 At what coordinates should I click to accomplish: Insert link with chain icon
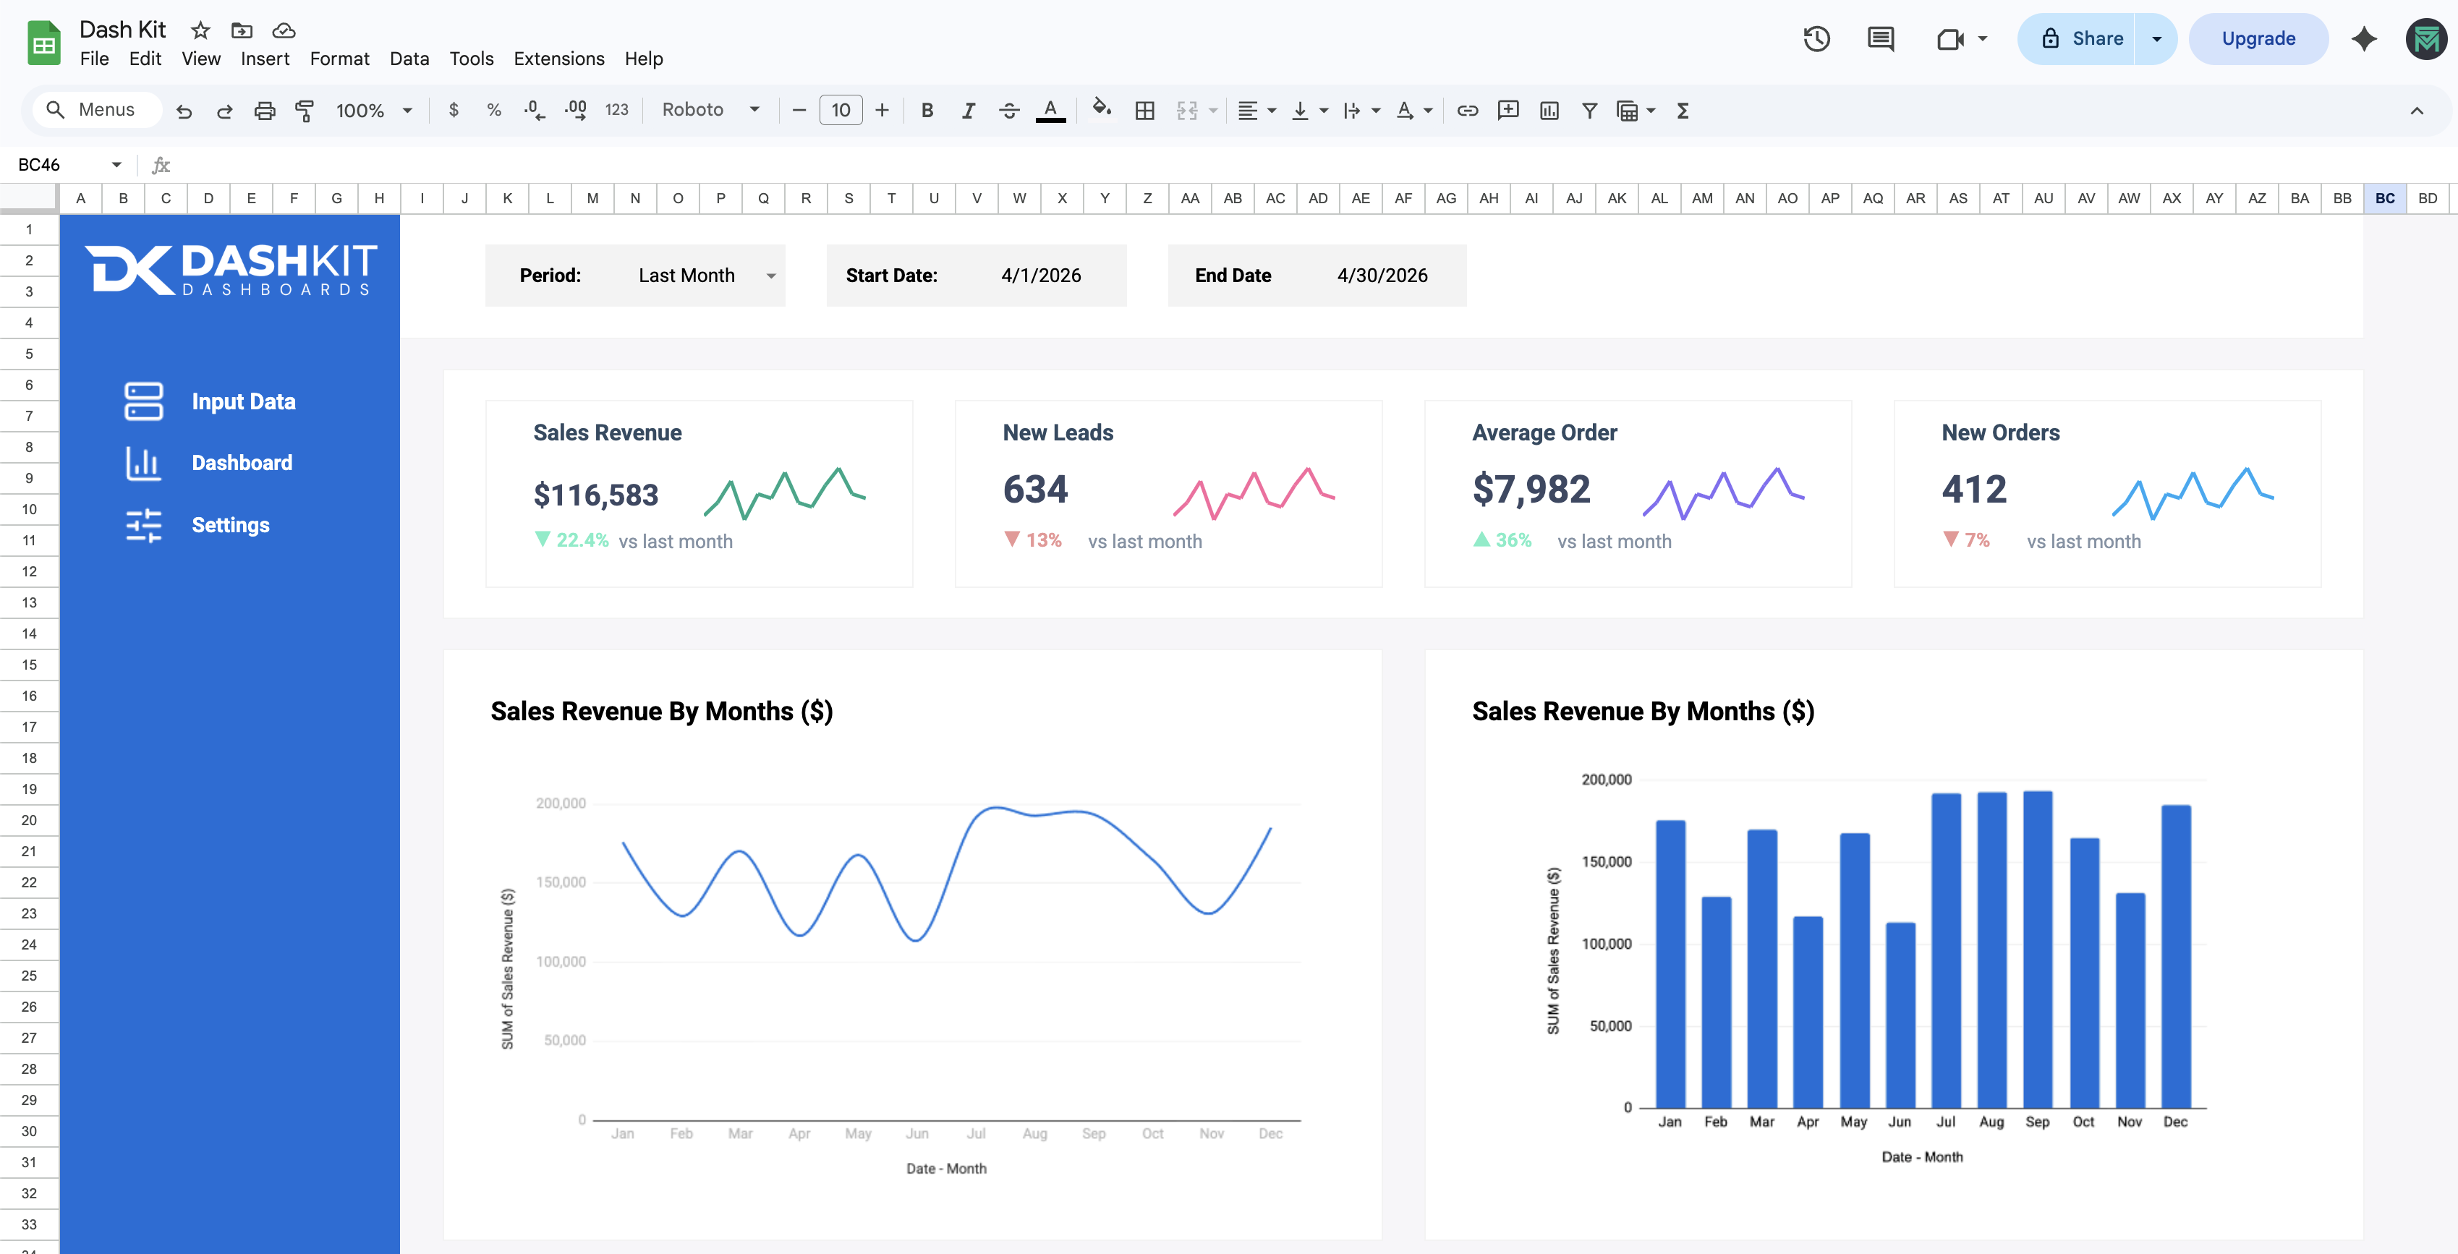(1466, 111)
